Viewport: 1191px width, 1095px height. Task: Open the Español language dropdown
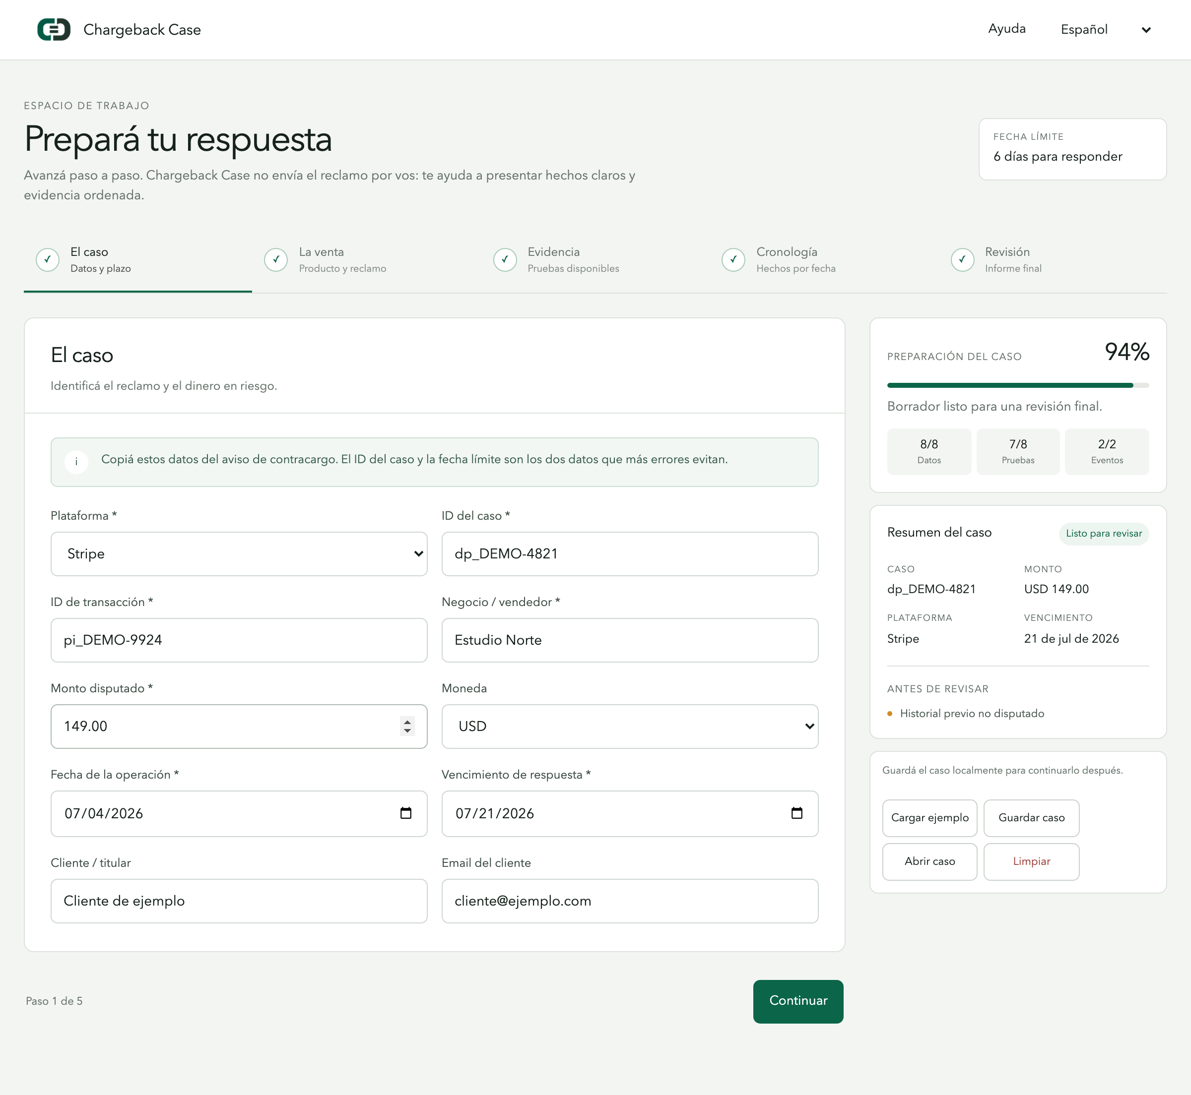point(1106,30)
